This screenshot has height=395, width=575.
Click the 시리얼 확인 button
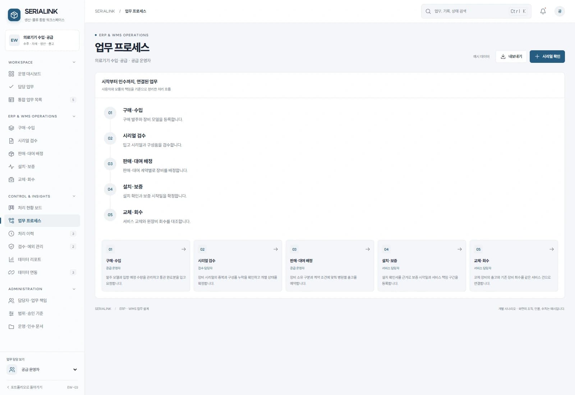click(547, 56)
